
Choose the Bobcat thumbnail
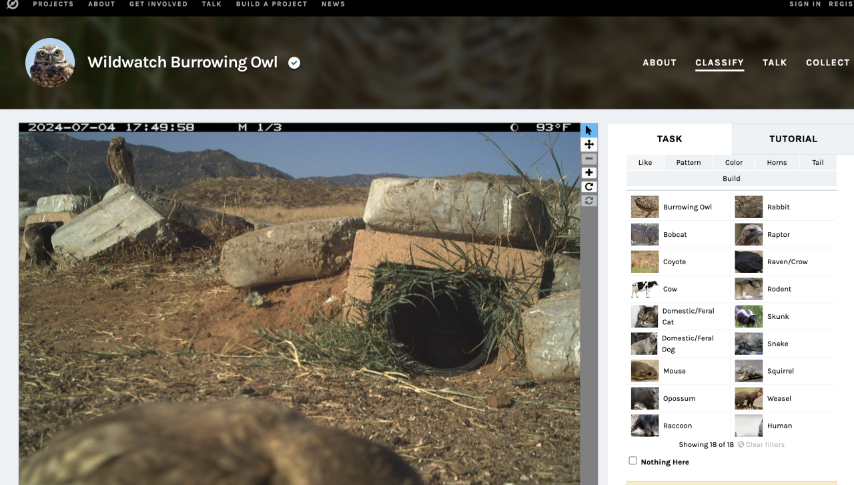pyautogui.click(x=645, y=234)
